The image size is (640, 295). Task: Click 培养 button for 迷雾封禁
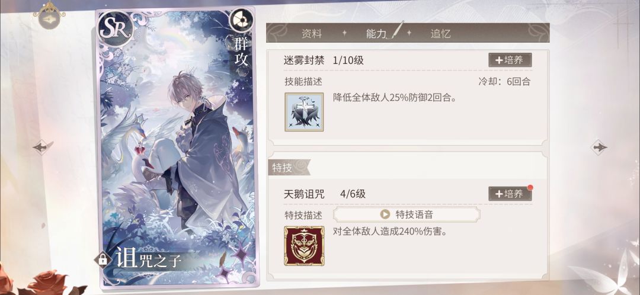(510, 60)
